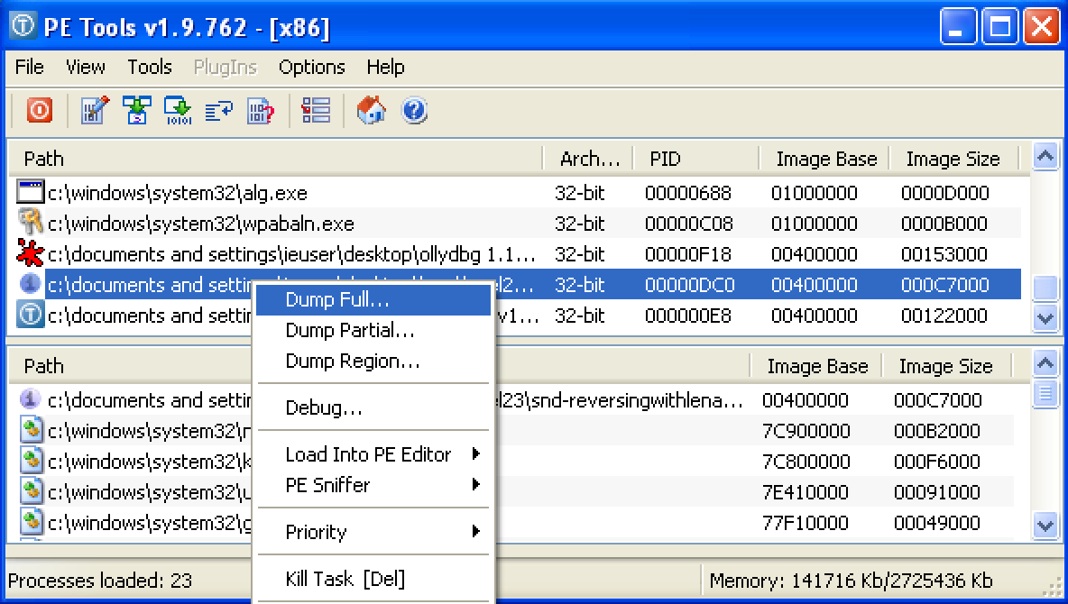This screenshot has height=604, width=1068.
Task: Sort modules by Image Base header
Action: click(x=816, y=366)
